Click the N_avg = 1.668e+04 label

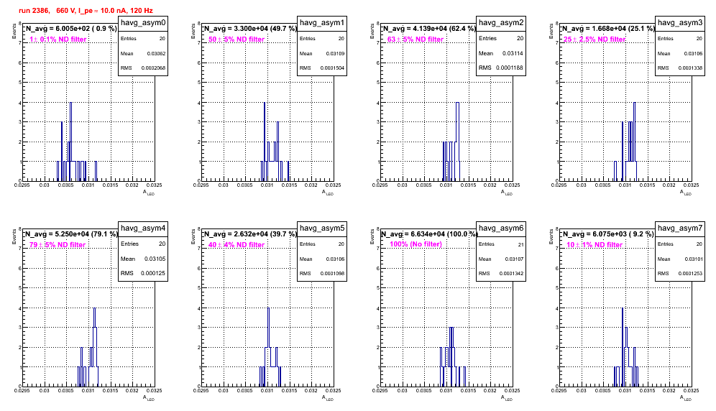point(608,28)
